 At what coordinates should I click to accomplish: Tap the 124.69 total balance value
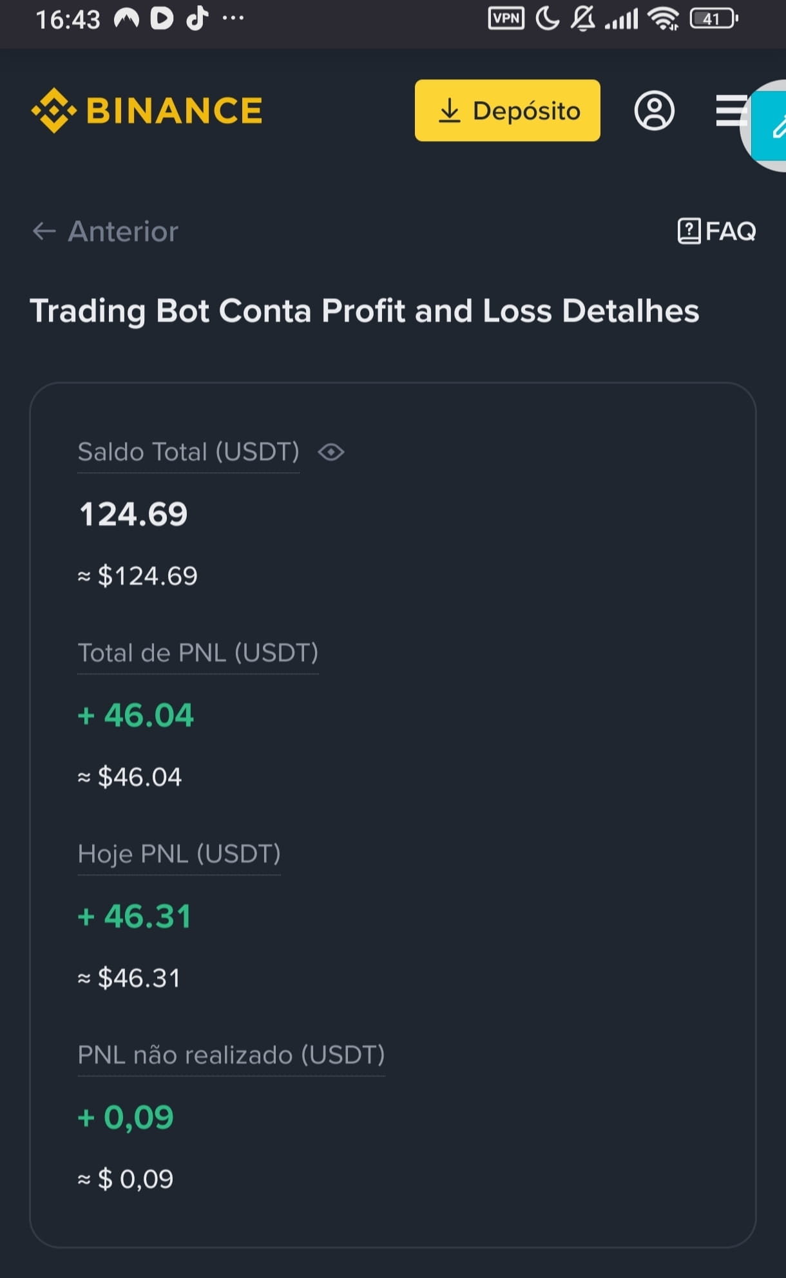(x=133, y=515)
